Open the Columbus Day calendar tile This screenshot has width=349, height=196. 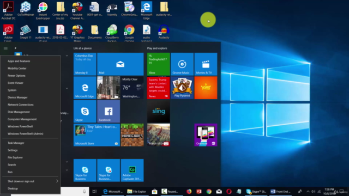pos(85,64)
